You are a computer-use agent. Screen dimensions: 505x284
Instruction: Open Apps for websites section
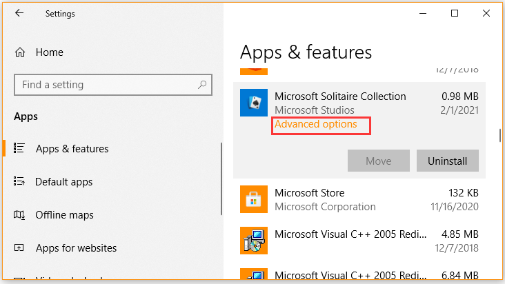76,248
